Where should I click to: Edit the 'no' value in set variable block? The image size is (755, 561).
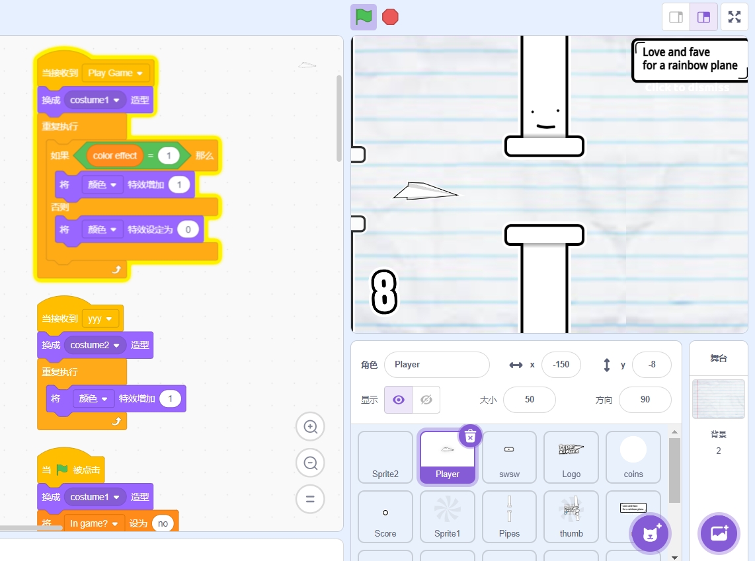click(163, 523)
